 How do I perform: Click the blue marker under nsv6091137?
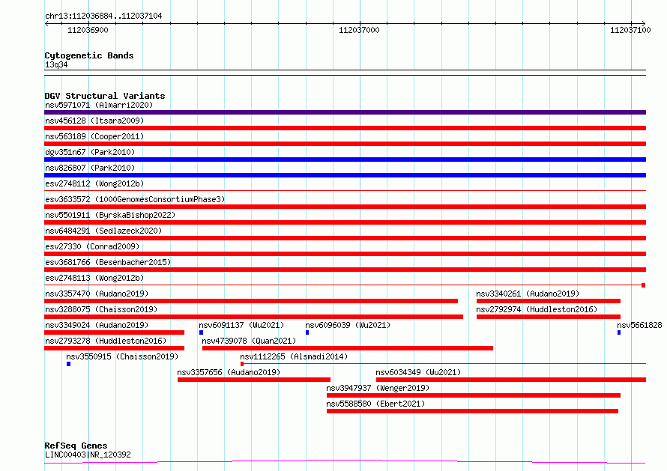[201, 332]
